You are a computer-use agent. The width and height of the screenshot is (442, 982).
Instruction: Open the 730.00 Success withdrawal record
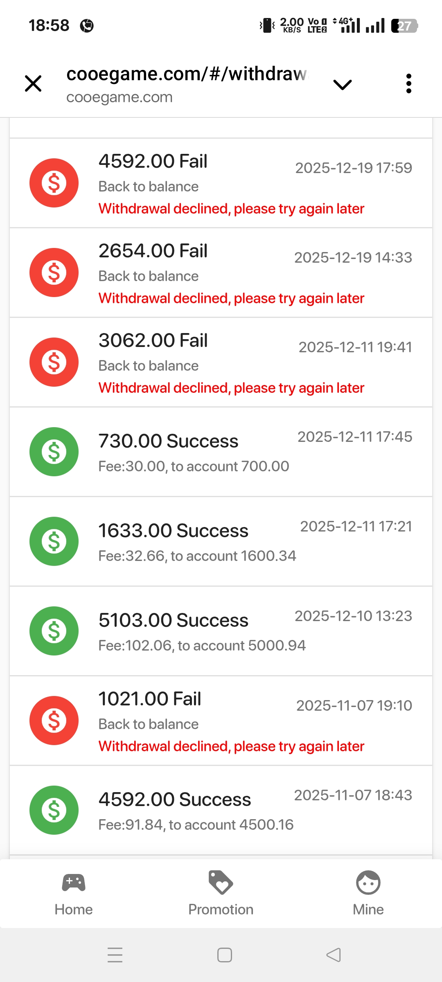221,452
